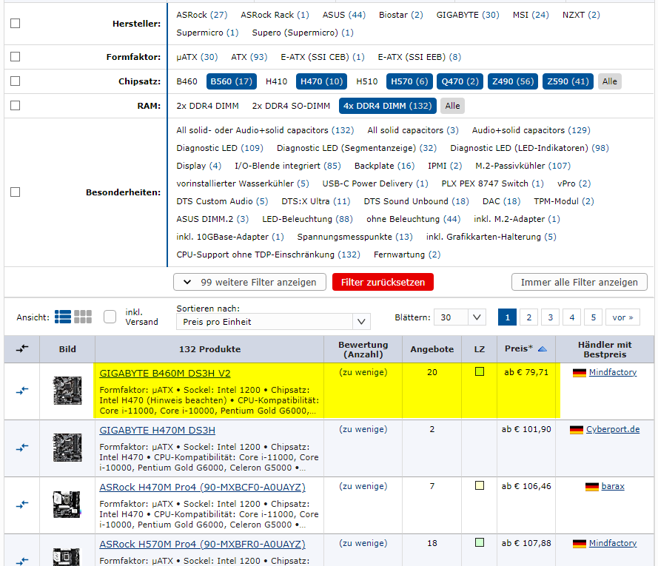Click LZ indicator for ASRock H570M Pro4
The height and width of the screenshot is (566, 658).
479,542
